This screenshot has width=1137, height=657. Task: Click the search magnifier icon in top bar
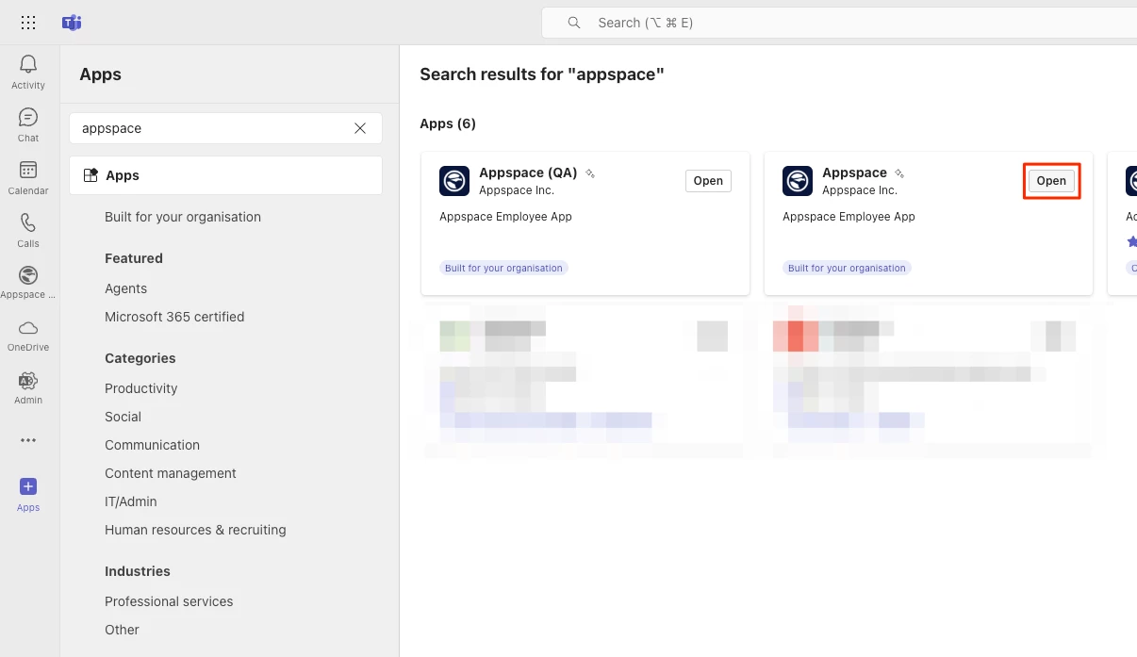point(573,23)
